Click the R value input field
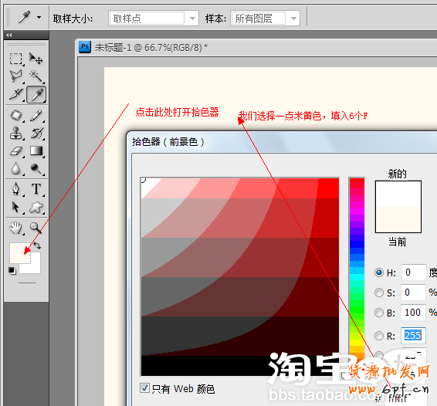 pyautogui.click(x=413, y=336)
